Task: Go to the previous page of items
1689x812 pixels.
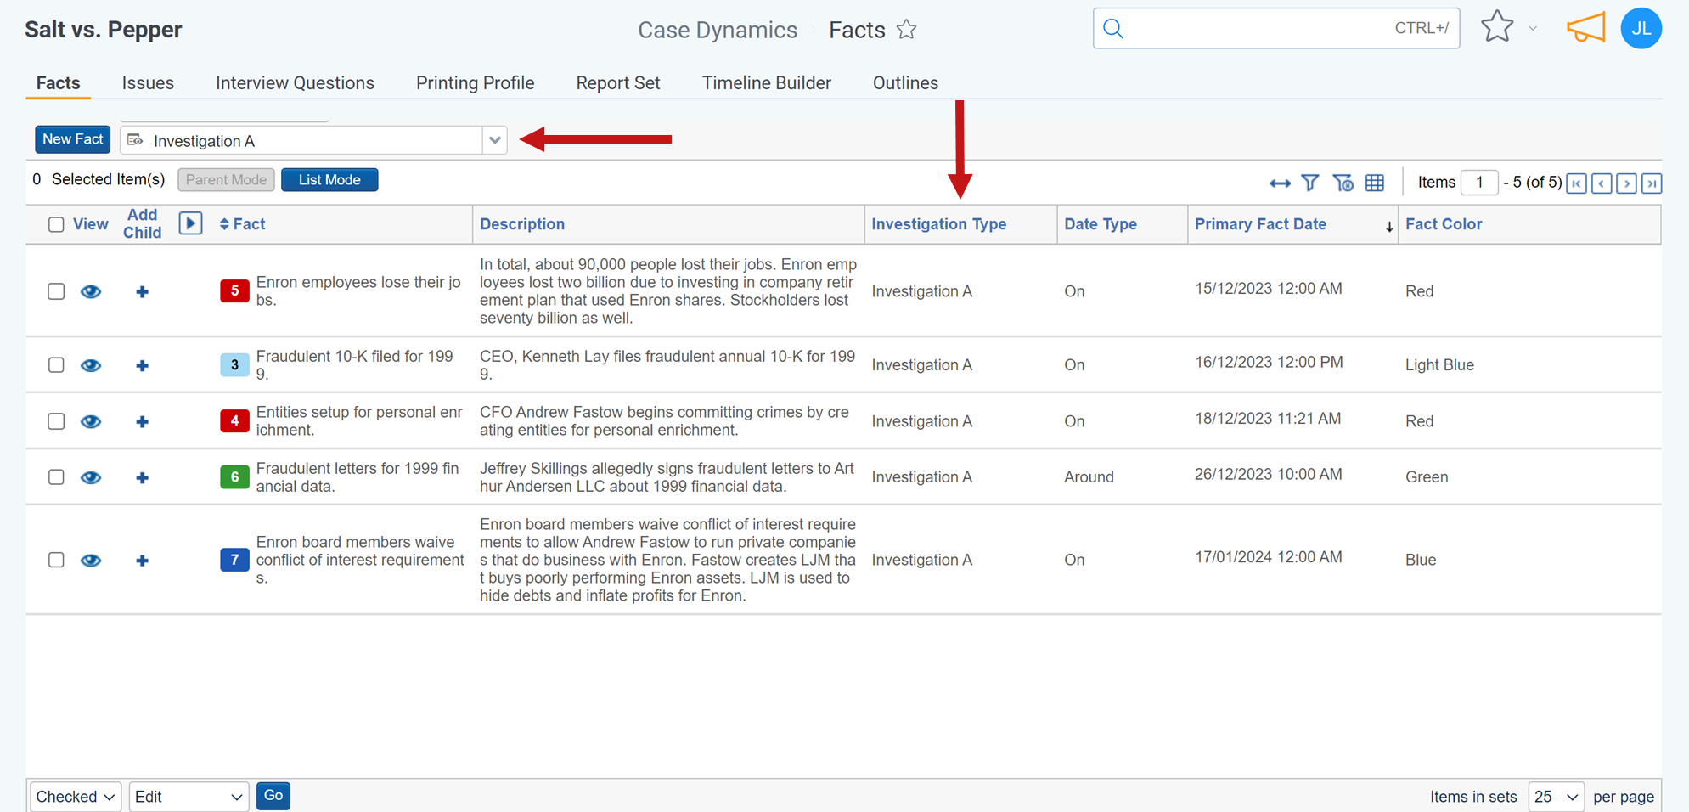Action: click(x=1602, y=183)
